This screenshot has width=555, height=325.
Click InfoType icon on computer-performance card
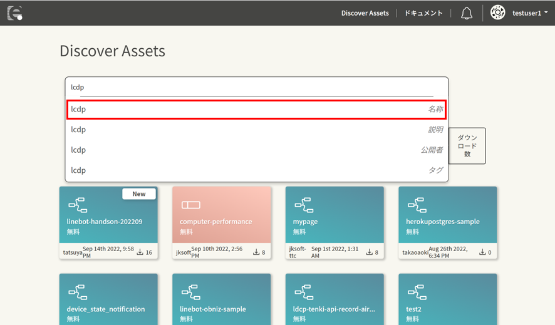click(191, 205)
